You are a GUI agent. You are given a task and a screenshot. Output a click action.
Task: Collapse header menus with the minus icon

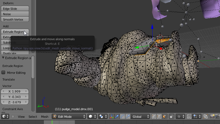point(13,116)
